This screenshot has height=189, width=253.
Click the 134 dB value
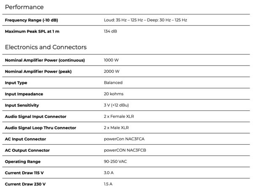[x=110, y=32]
